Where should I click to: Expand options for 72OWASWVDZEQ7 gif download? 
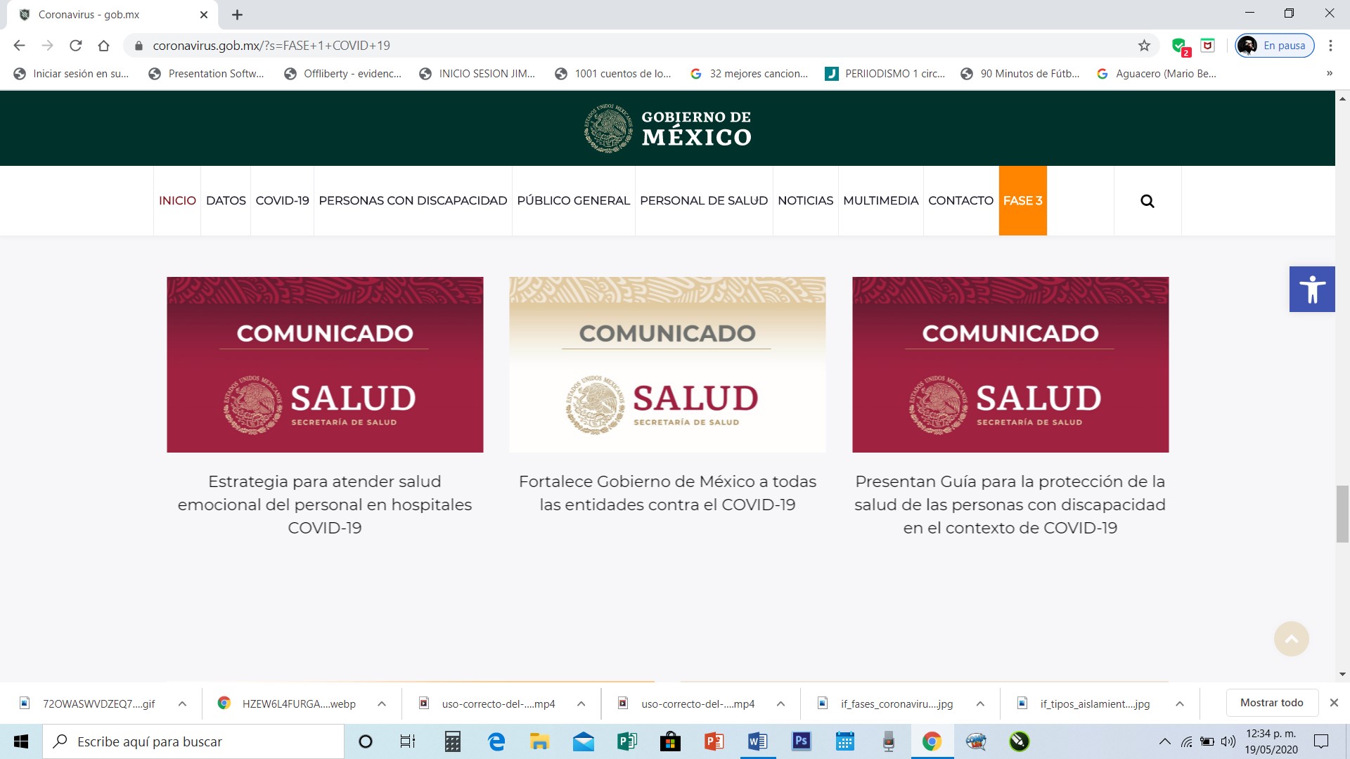[x=182, y=703]
